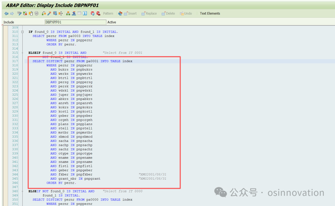This screenshot has height=206, width=335.
Task: Click 'SELECT DISTINCT pernr FROM pa0000' line
Action: tap(82, 199)
